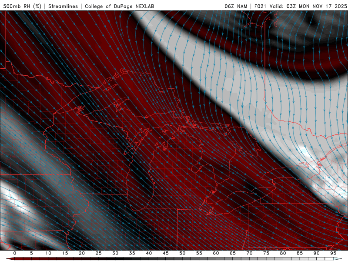Click the "85" label on the color scale

(300, 253)
